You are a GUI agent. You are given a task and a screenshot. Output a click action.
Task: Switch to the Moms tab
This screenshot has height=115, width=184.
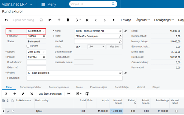pyautogui.click(x=79, y=87)
